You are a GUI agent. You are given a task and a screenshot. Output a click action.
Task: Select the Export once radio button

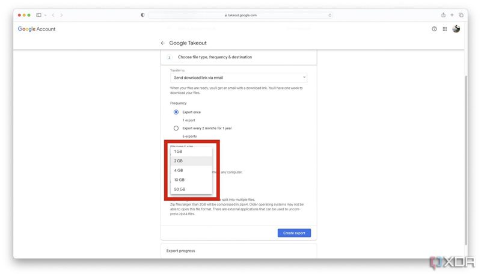point(176,112)
